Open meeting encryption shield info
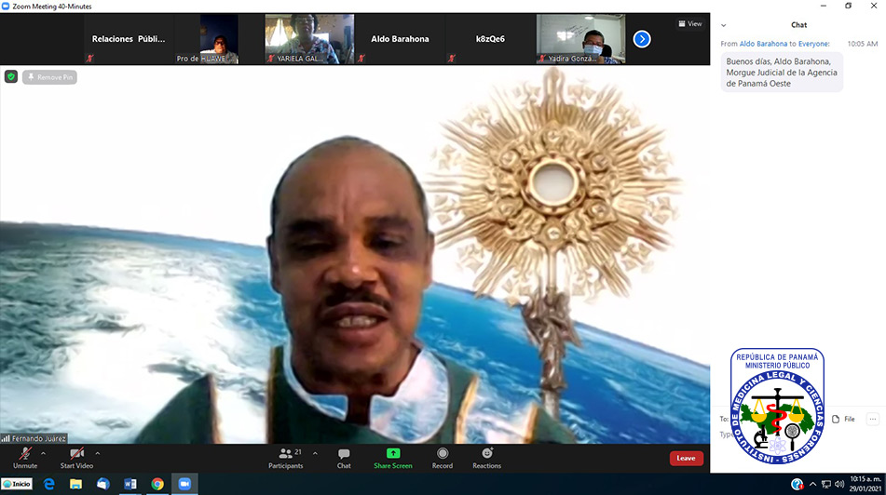 pos(11,76)
